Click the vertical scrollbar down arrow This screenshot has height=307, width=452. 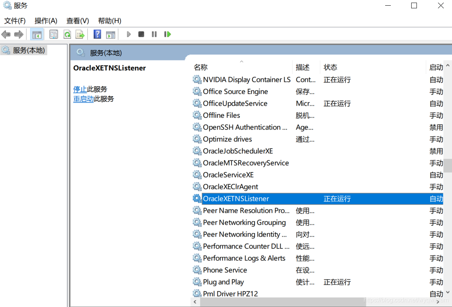[448, 292]
